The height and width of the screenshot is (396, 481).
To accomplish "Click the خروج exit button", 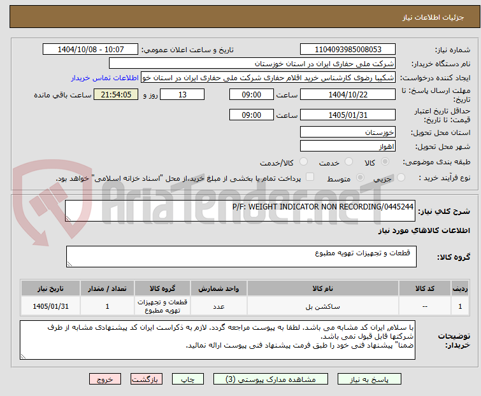I will [x=105, y=379].
